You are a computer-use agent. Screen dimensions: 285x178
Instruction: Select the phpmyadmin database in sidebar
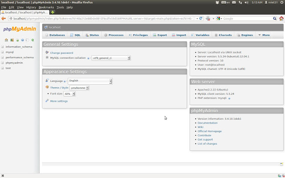[14, 63]
